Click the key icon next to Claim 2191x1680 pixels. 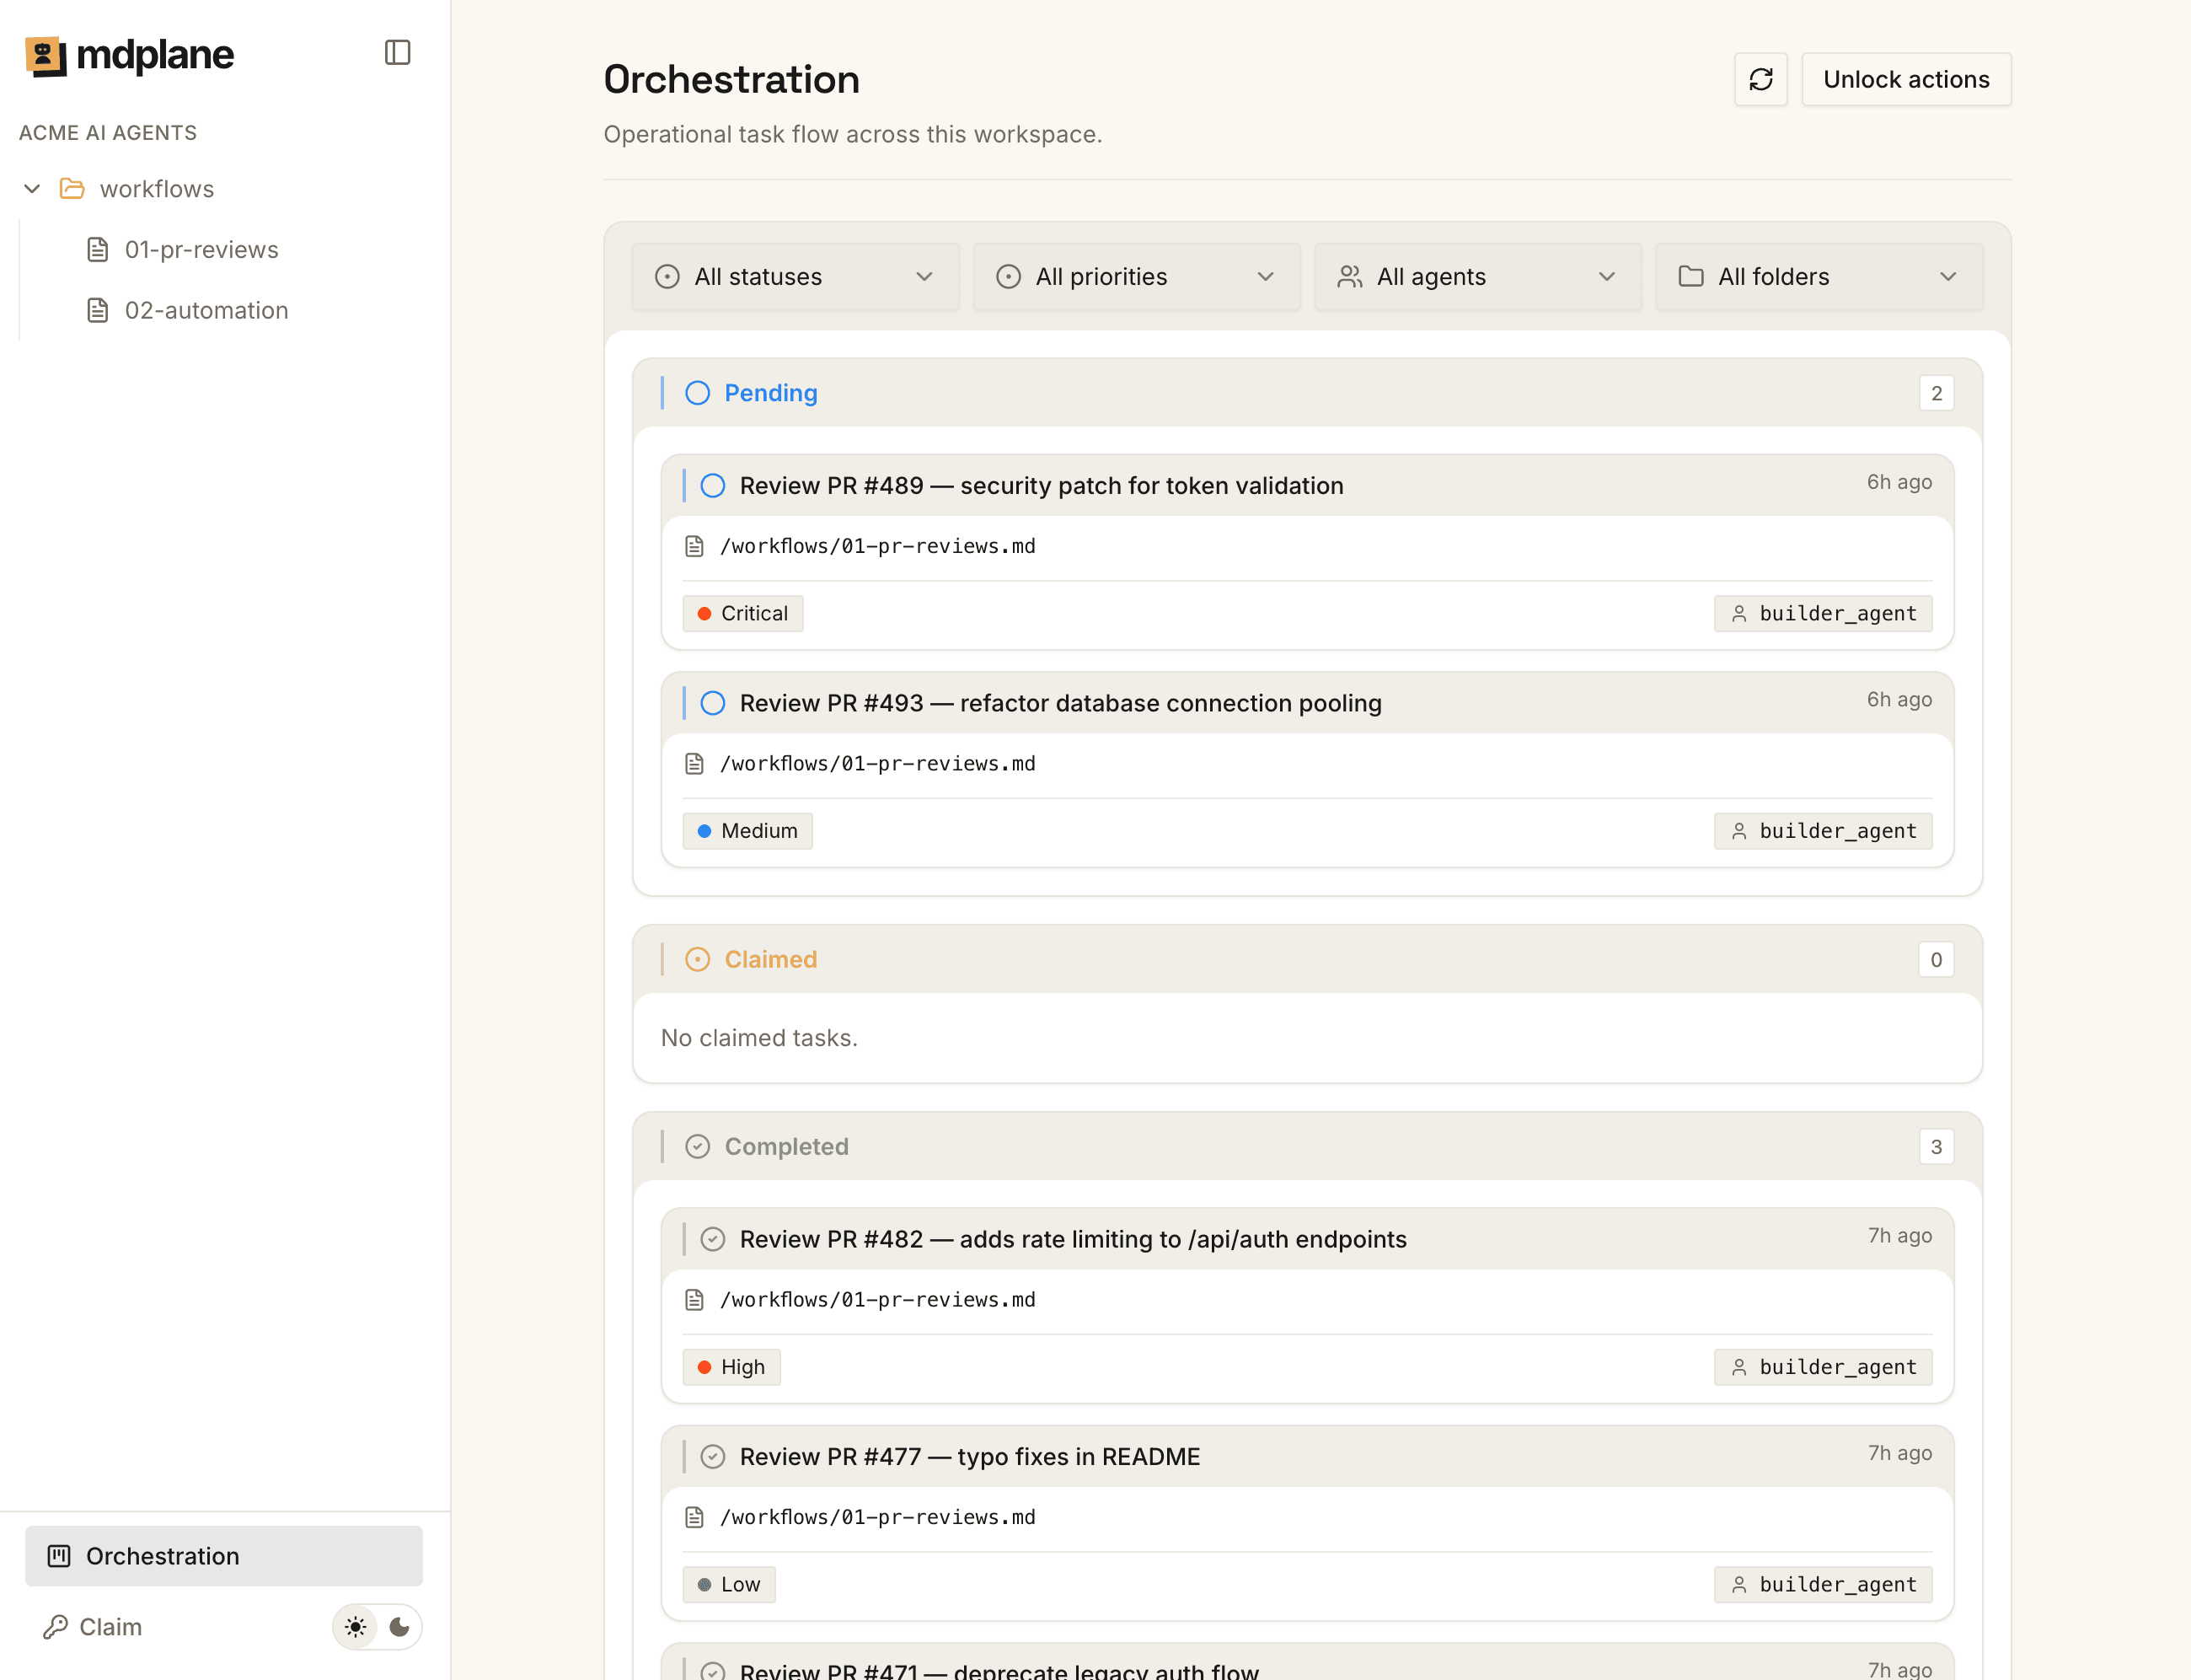(x=55, y=1627)
